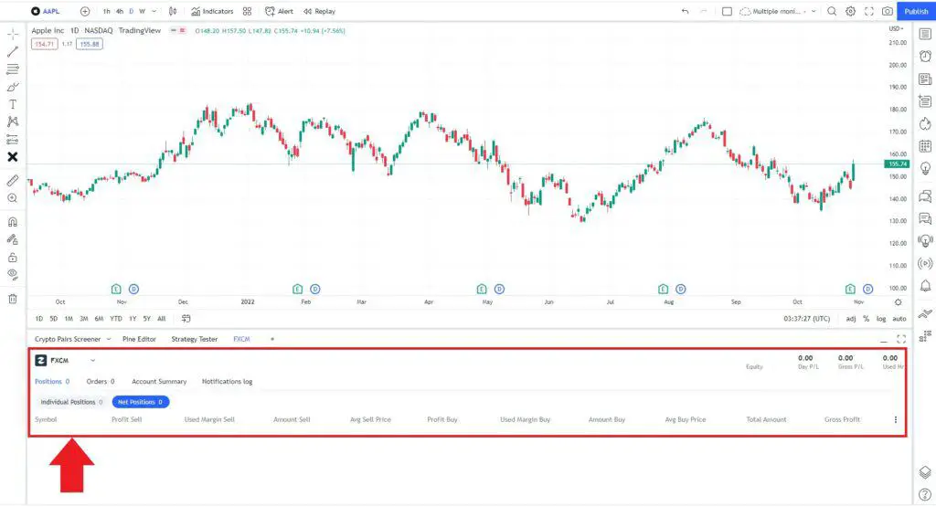Add a symbol to compare with plus icon

(x=85, y=11)
